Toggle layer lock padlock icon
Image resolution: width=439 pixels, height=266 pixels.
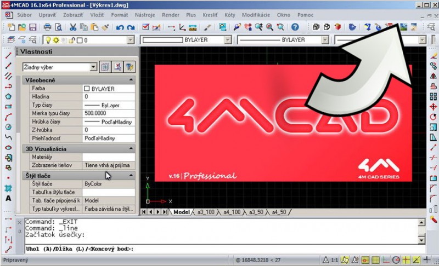[x=72, y=40]
